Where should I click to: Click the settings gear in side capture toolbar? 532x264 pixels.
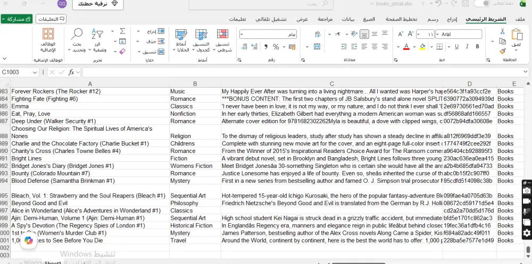526,233
